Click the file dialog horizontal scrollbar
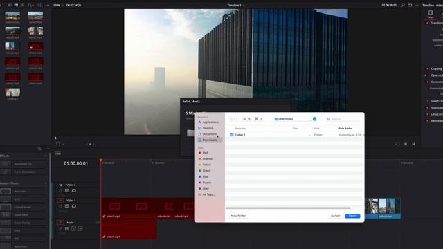The width and height of the screenshot is (443, 249). (288, 208)
